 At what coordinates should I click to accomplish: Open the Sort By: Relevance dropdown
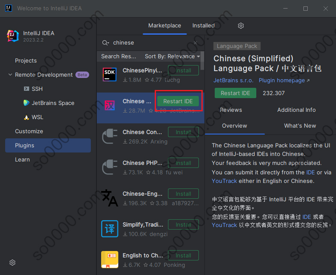tap(172, 57)
